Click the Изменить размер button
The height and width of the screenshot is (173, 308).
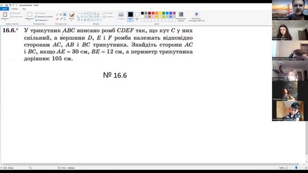44,17
